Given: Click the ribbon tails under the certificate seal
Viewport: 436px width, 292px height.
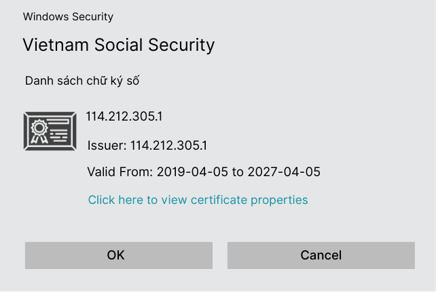Looking at the screenshot, I should pos(39,139).
